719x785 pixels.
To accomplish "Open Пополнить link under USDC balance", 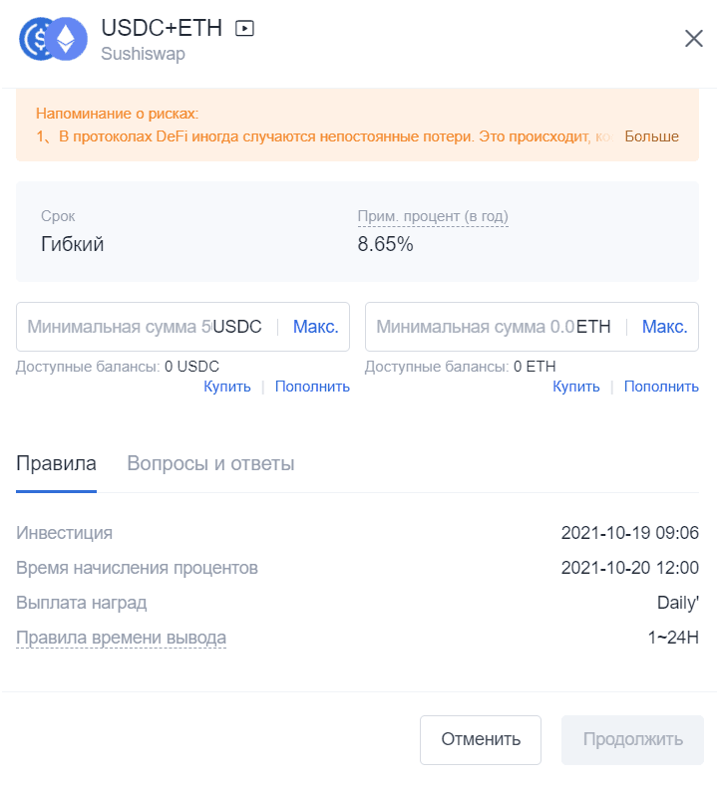I will tap(312, 387).
